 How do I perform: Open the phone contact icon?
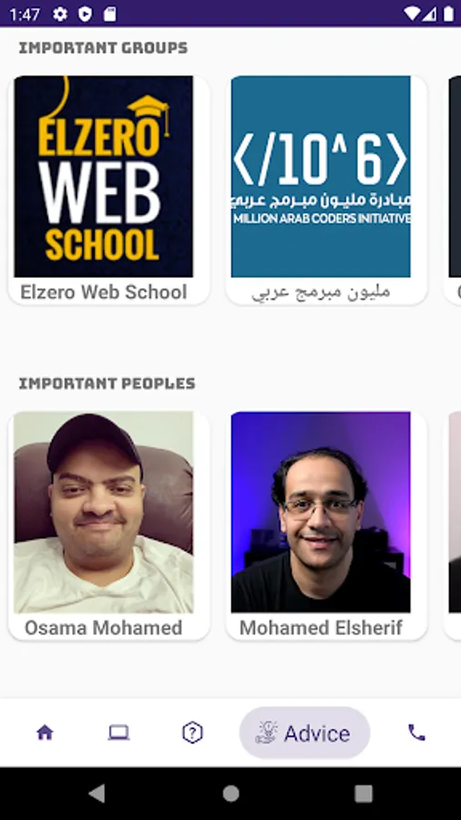[x=416, y=733]
